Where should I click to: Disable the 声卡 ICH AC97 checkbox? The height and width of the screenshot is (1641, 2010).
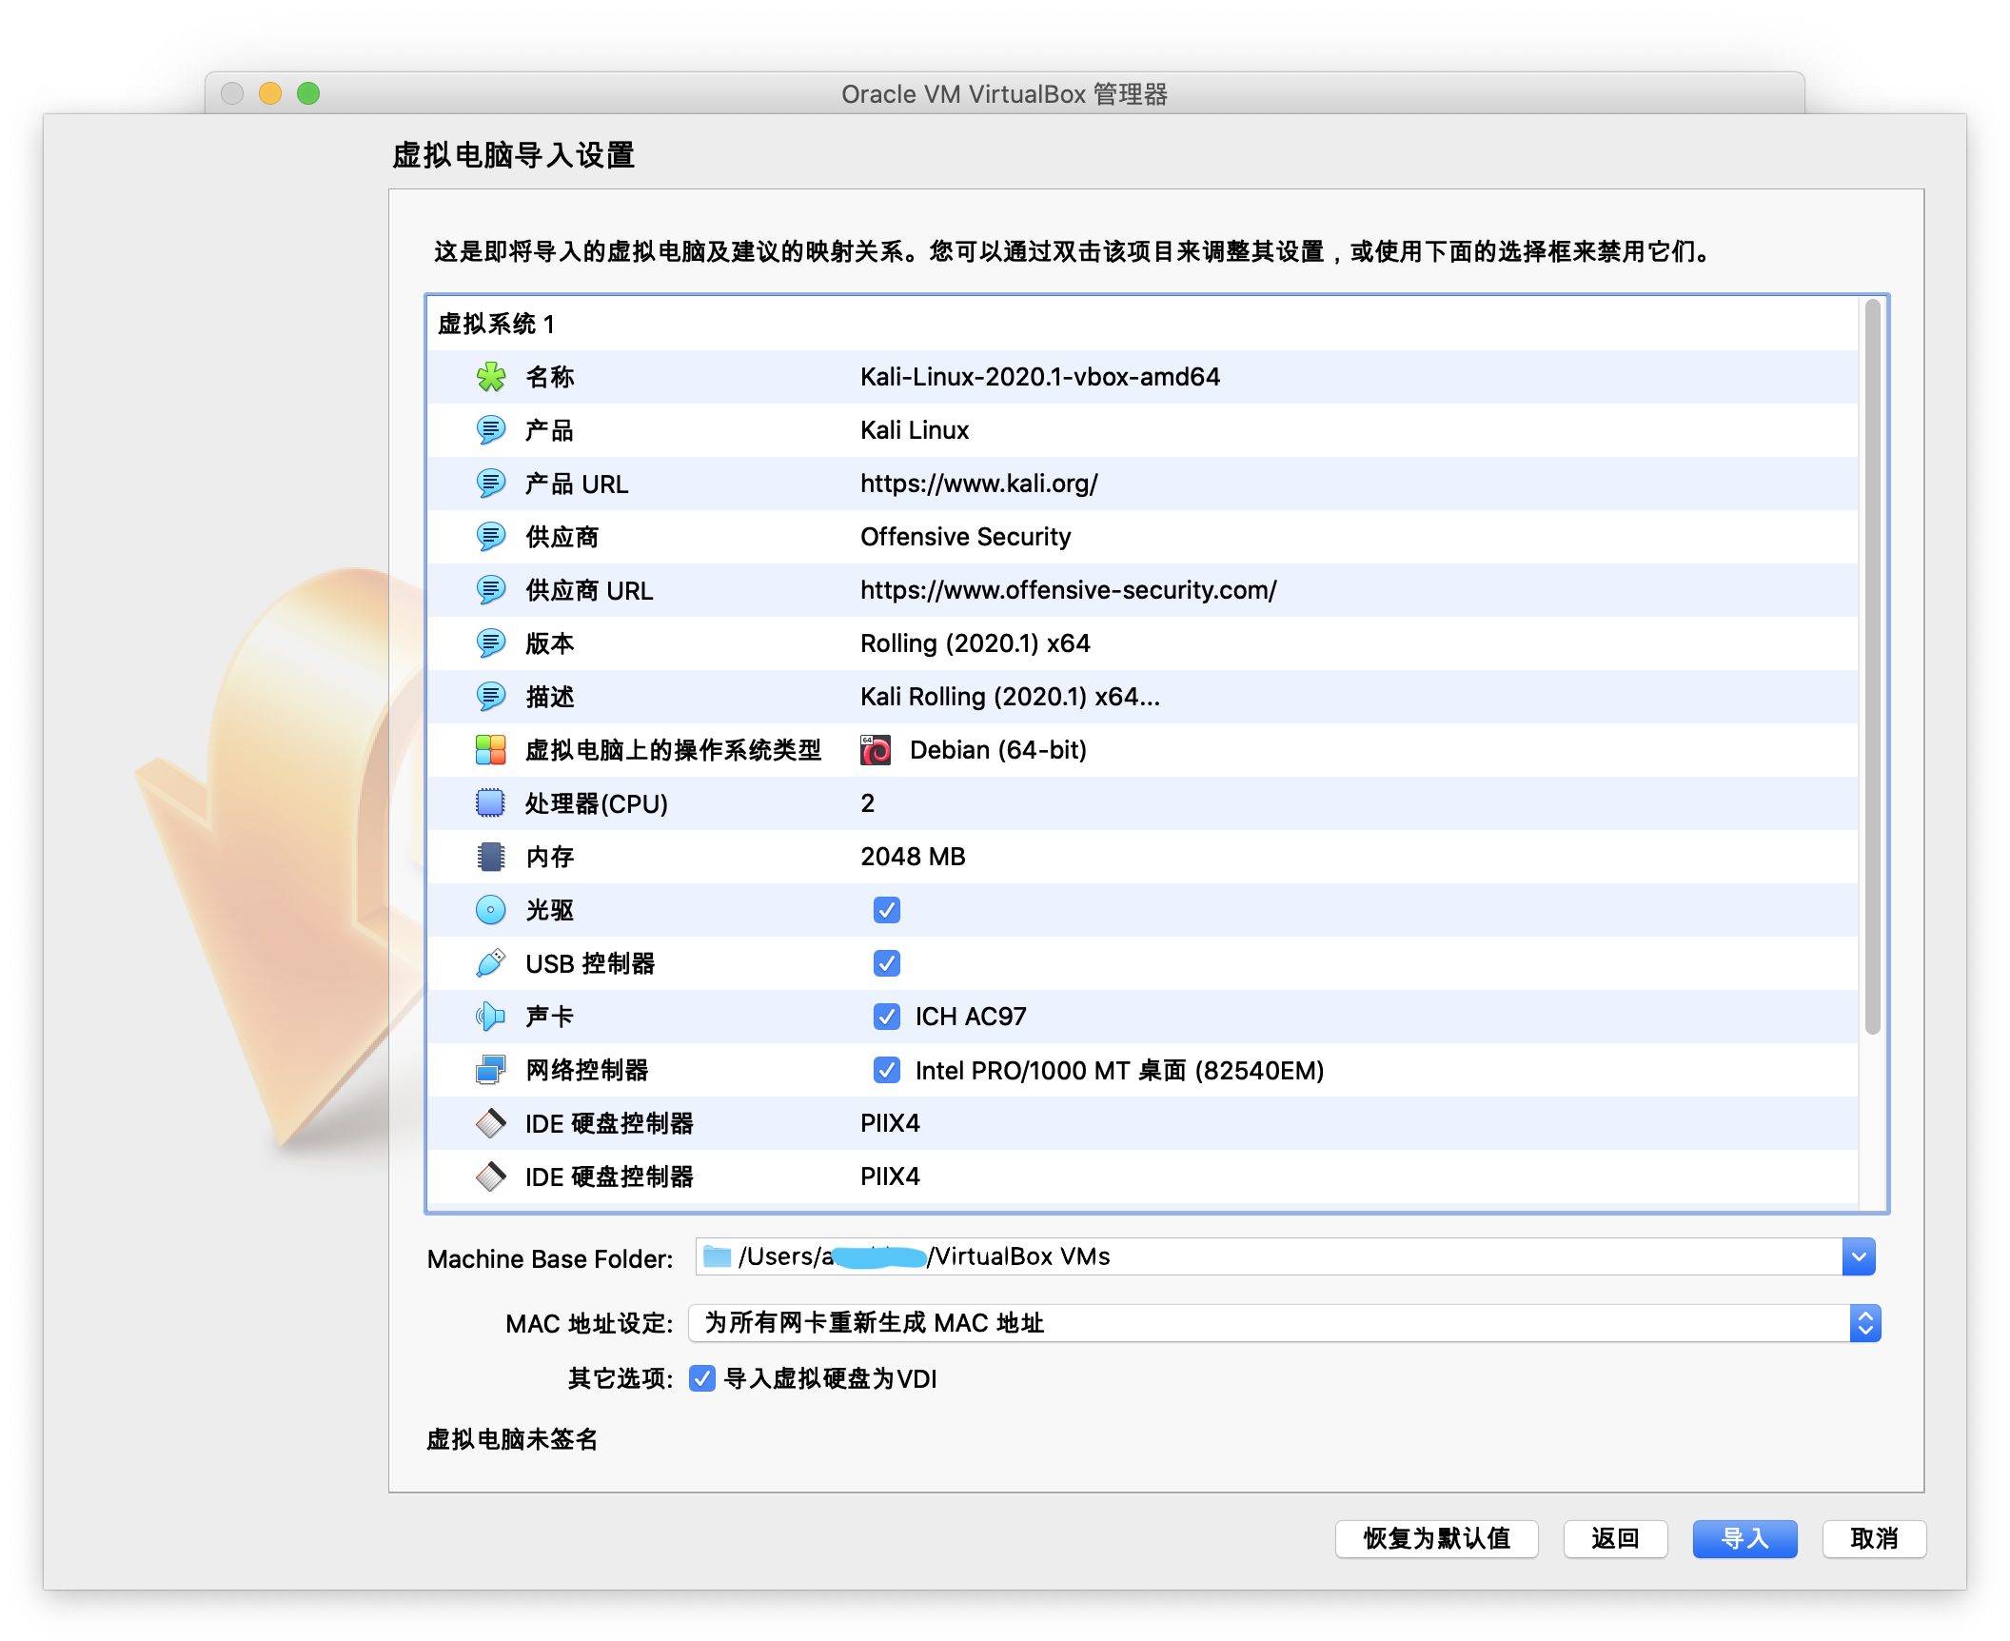pos(887,1017)
